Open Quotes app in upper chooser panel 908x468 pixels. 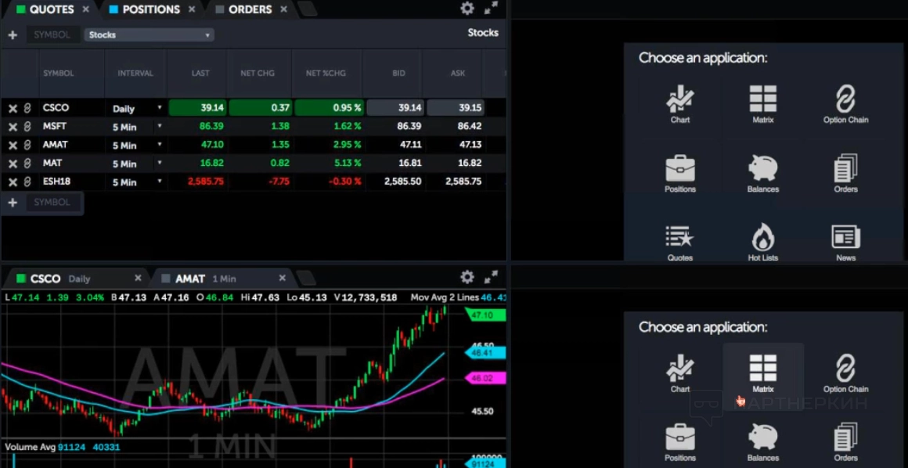[680, 243]
